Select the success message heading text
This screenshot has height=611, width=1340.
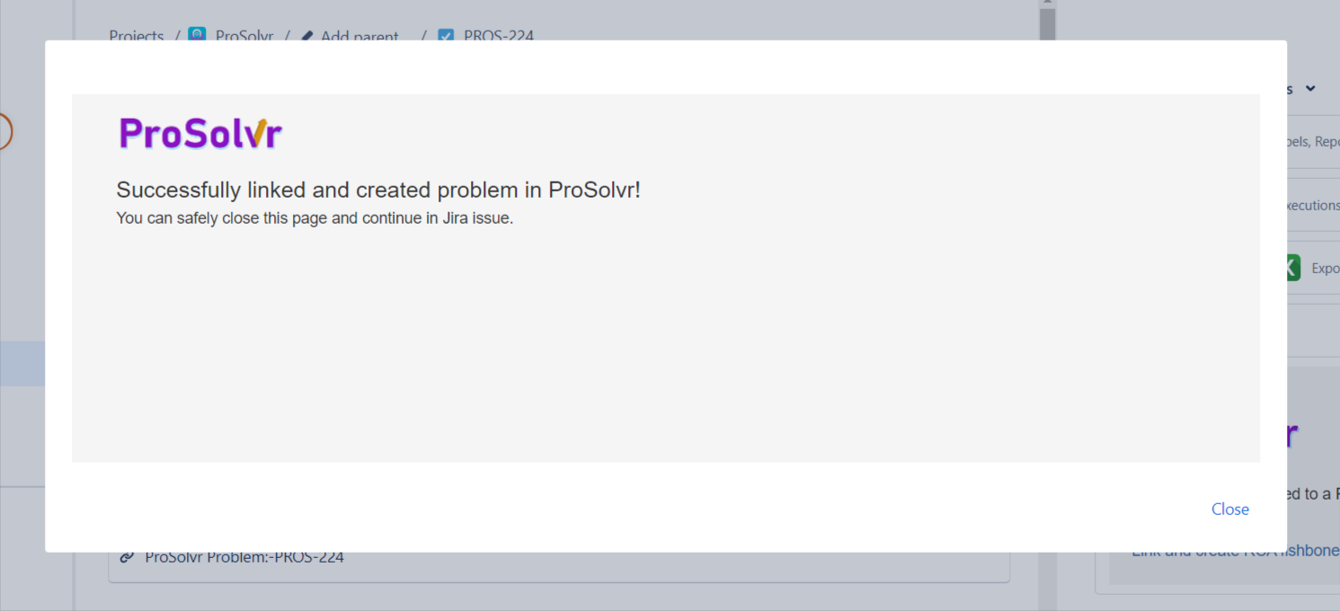pos(378,190)
